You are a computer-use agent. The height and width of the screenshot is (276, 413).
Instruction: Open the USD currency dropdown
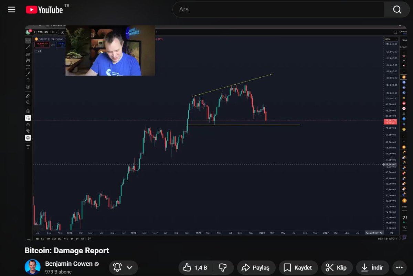pos(391,39)
